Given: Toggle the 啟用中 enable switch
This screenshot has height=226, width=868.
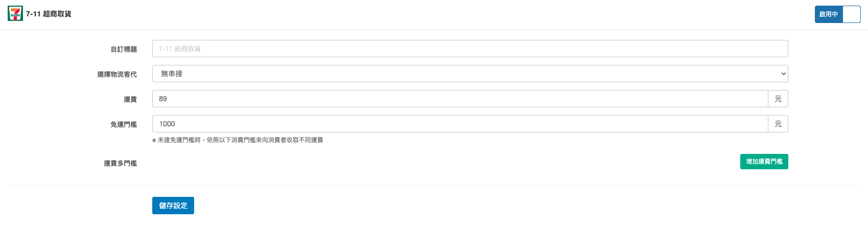Looking at the screenshot, I should (837, 14).
